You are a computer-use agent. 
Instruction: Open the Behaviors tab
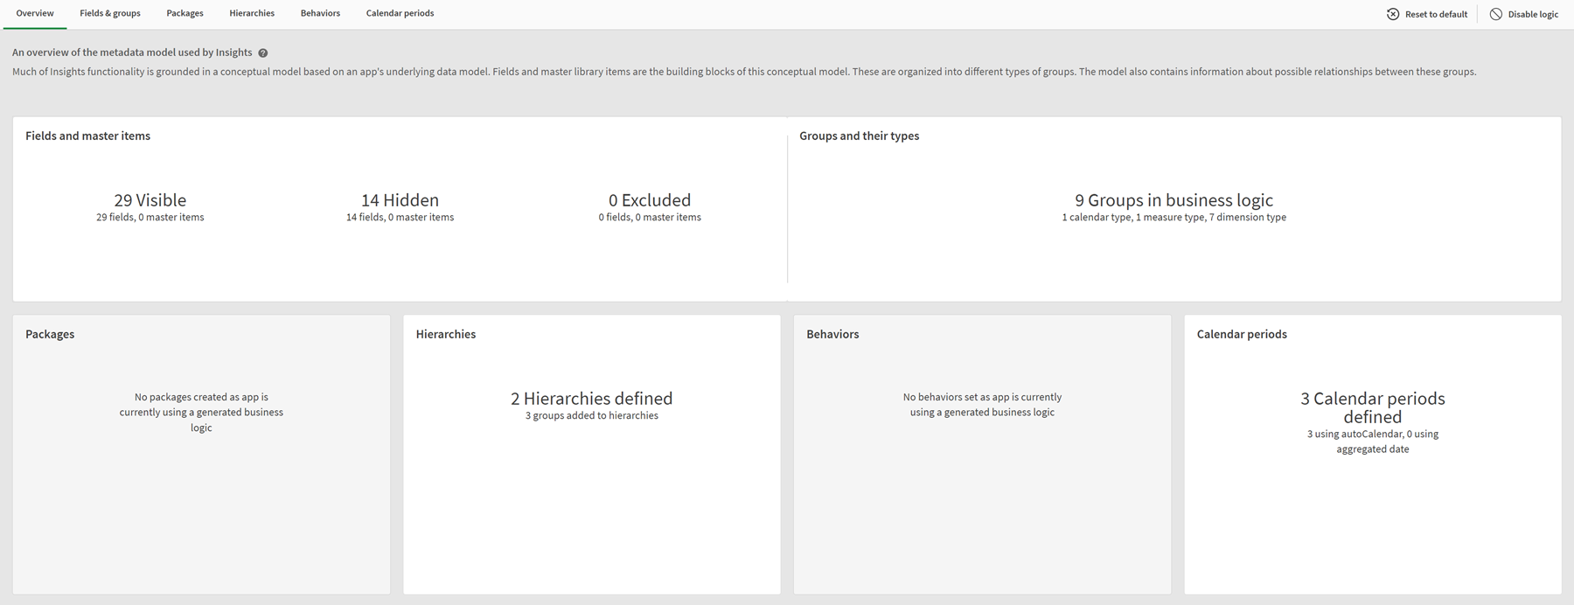[320, 13]
